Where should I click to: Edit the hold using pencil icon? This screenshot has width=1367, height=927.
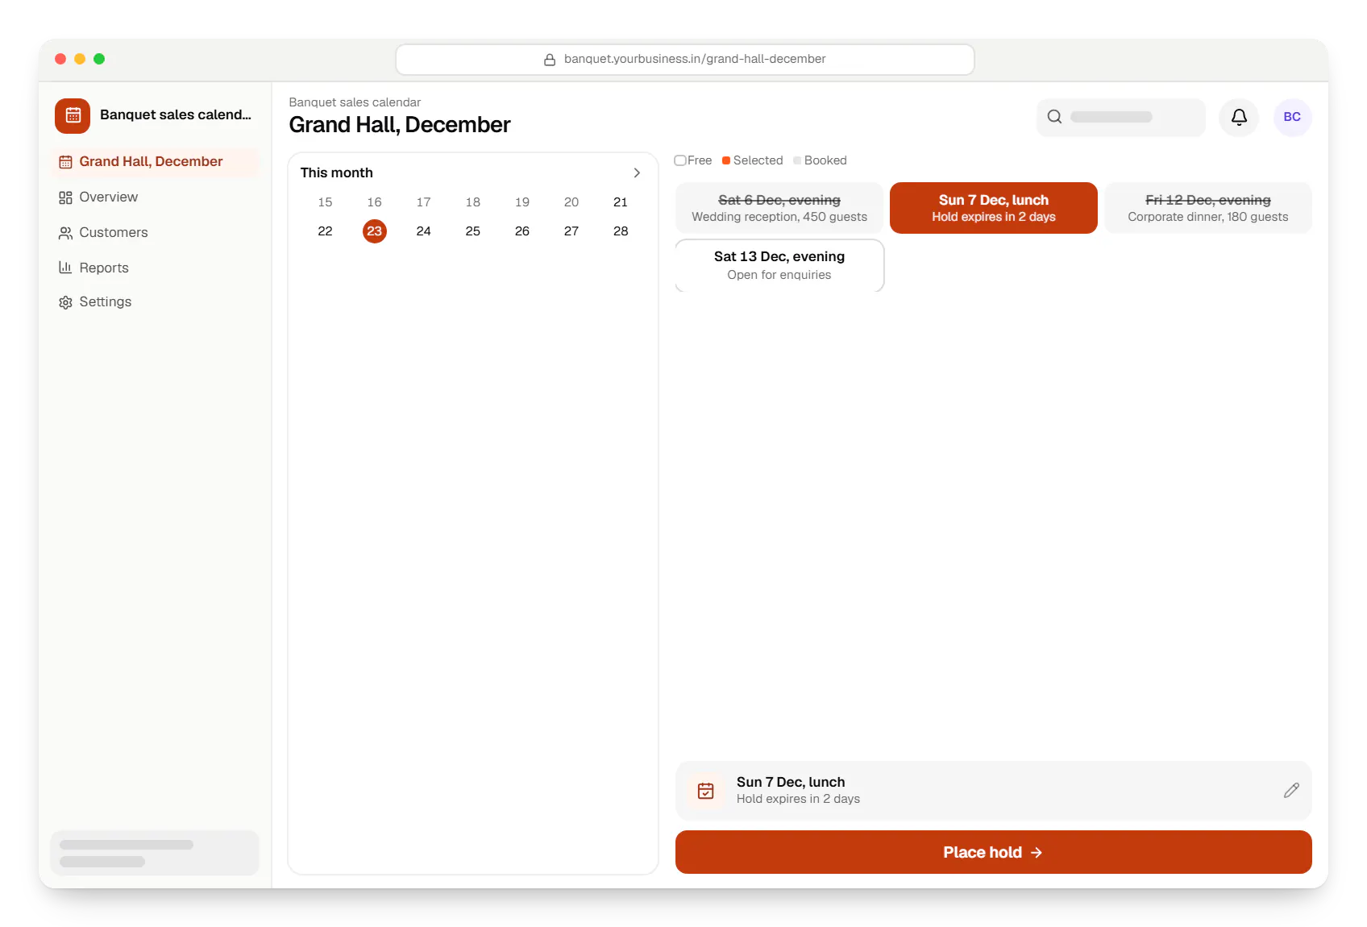point(1291,791)
